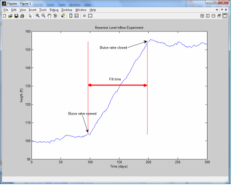The height and width of the screenshot is (185, 231).
Task: Activate the Edit Plot arrow tool
Action: [x=30, y=16]
